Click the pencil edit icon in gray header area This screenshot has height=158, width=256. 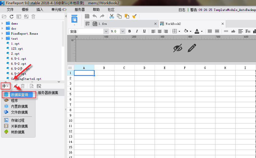(x=192, y=48)
